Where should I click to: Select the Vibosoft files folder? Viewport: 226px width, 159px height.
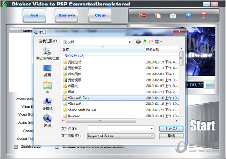click(121, 98)
